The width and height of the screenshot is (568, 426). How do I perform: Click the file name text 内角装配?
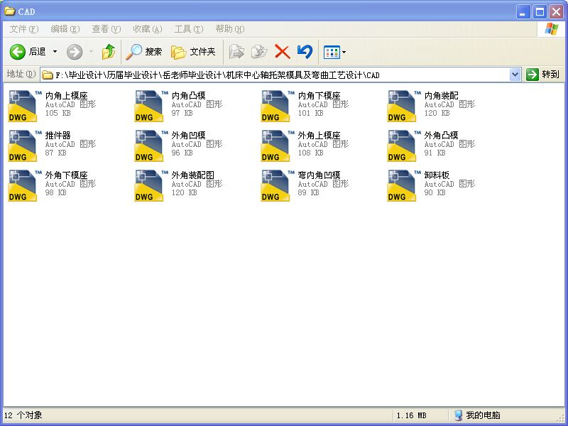pos(442,96)
